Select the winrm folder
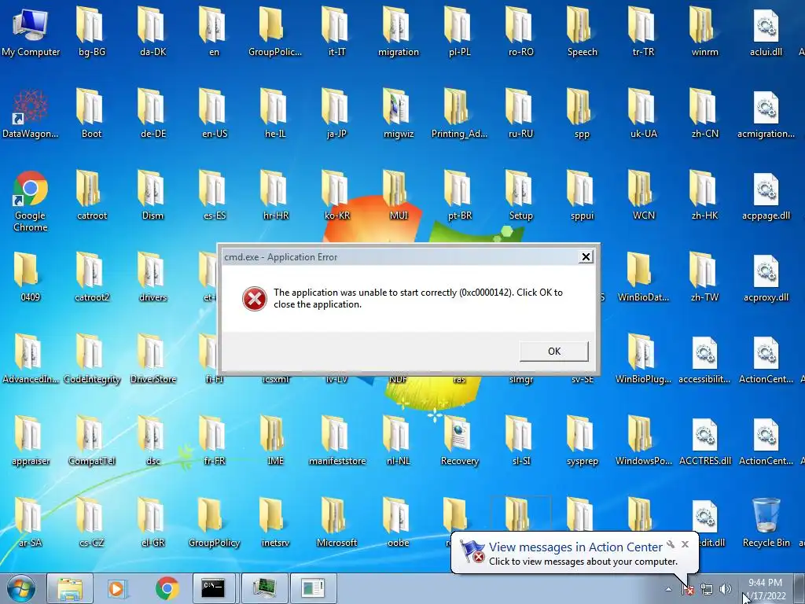Image resolution: width=805 pixels, height=604 pixels. pos(705,31)
